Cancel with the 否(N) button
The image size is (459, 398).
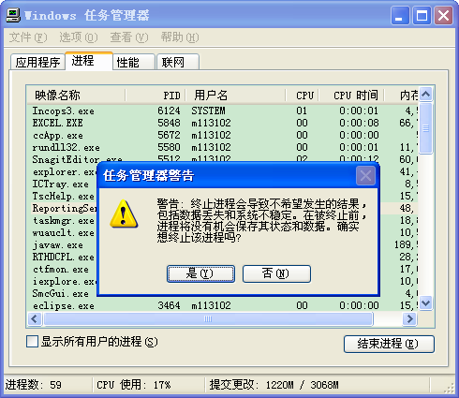pos(276,273)
